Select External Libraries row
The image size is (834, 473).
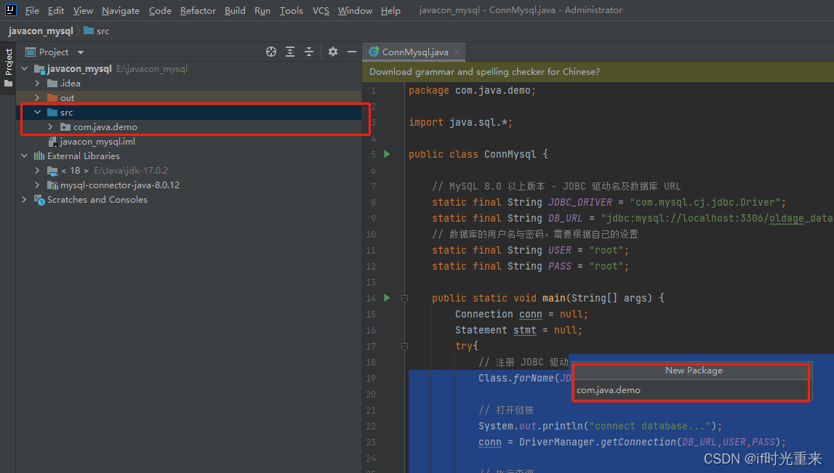pyautogui.click(x=189, y=155)
